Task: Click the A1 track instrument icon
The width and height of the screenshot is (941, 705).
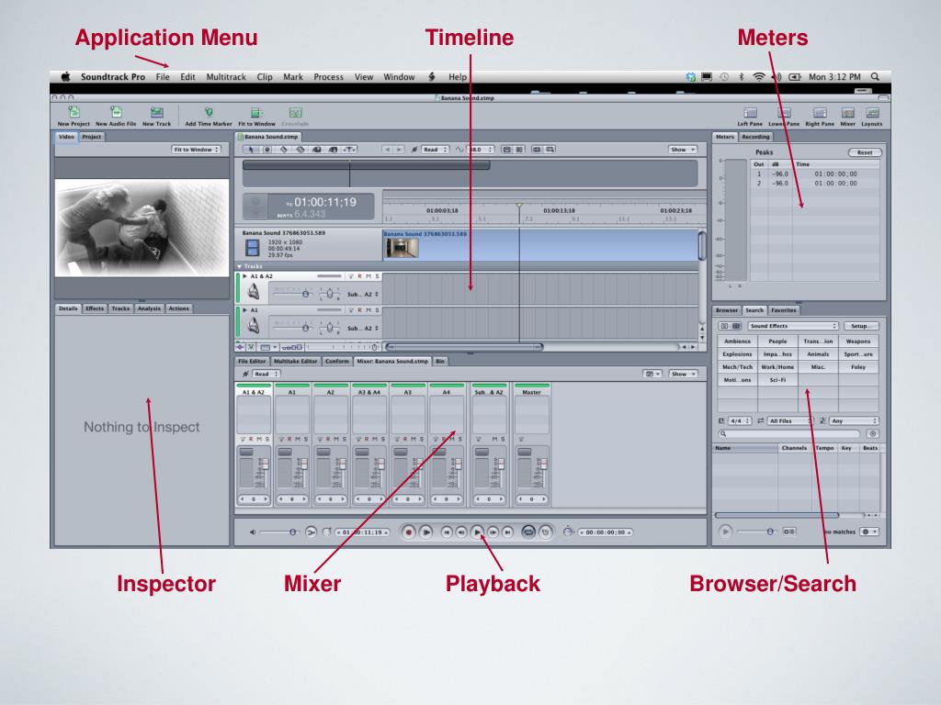Action: tap(254, 326)
